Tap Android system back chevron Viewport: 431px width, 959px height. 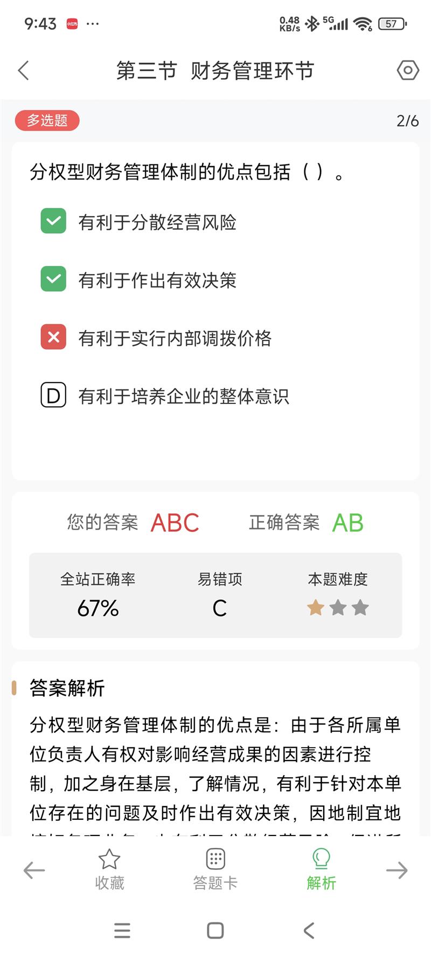coord(309,930)
